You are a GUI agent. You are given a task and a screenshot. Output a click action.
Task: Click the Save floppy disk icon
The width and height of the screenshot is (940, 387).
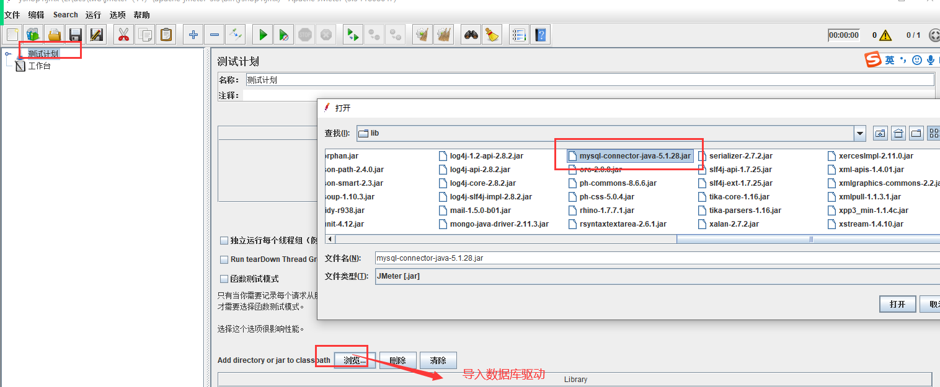coord(76,35)
